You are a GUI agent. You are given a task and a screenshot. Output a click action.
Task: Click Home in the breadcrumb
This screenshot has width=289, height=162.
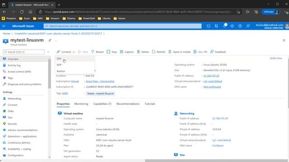6,33
